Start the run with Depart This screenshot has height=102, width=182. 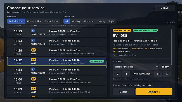154,92
